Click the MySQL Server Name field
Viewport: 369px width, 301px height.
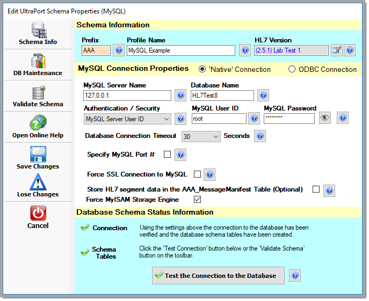pos(127,96)
